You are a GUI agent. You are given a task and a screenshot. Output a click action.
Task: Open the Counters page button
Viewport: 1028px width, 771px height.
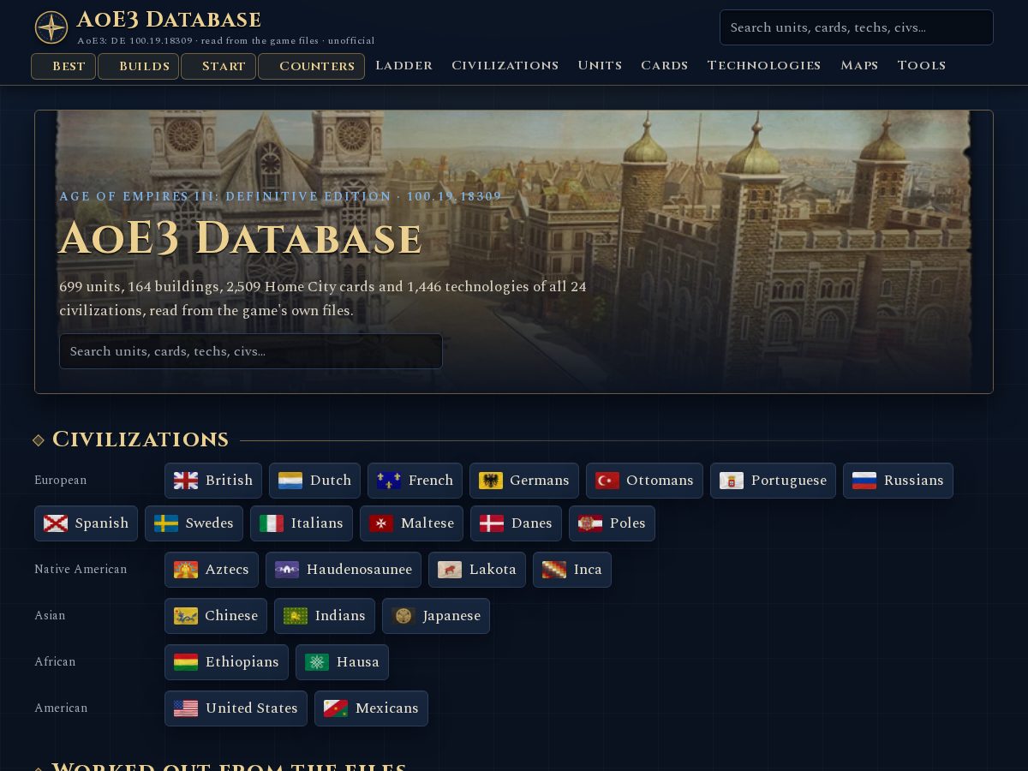[x=311, y=66]
